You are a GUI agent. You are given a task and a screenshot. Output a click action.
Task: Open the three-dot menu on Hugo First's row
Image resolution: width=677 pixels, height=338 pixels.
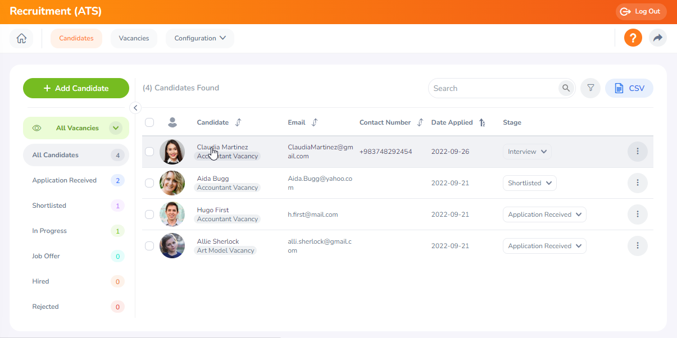point(637,214)
